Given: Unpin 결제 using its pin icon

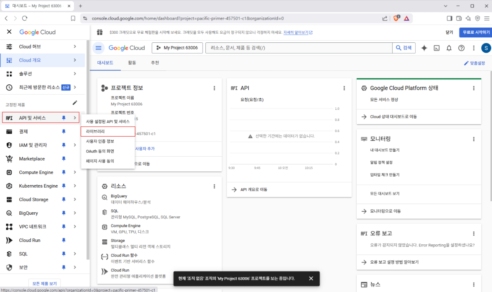Looking at the screenshot, I should tap(64, 132).
